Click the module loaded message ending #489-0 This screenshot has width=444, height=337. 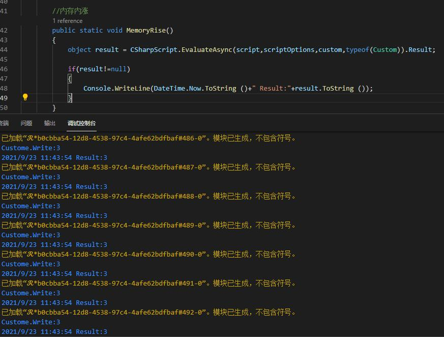149,226
